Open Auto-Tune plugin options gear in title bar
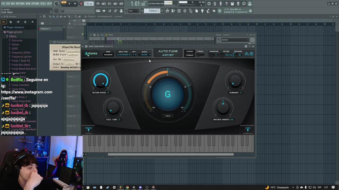The image size is (339, 190). [x=86, y=46]
